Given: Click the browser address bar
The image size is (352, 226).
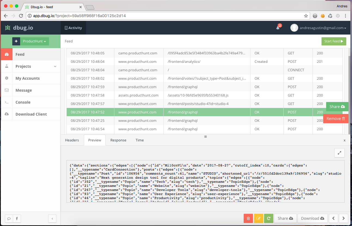Looking at the screenshot, I should (x=168, y=16).
